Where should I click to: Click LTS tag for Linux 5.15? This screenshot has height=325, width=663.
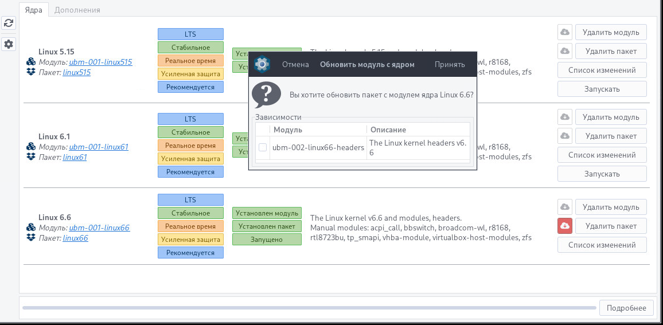click(190, 34)
